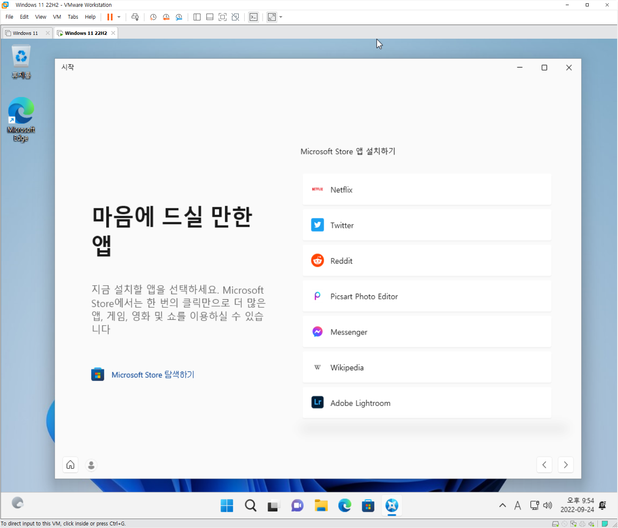Click the VMware message log note icon

tap(605, 524)
